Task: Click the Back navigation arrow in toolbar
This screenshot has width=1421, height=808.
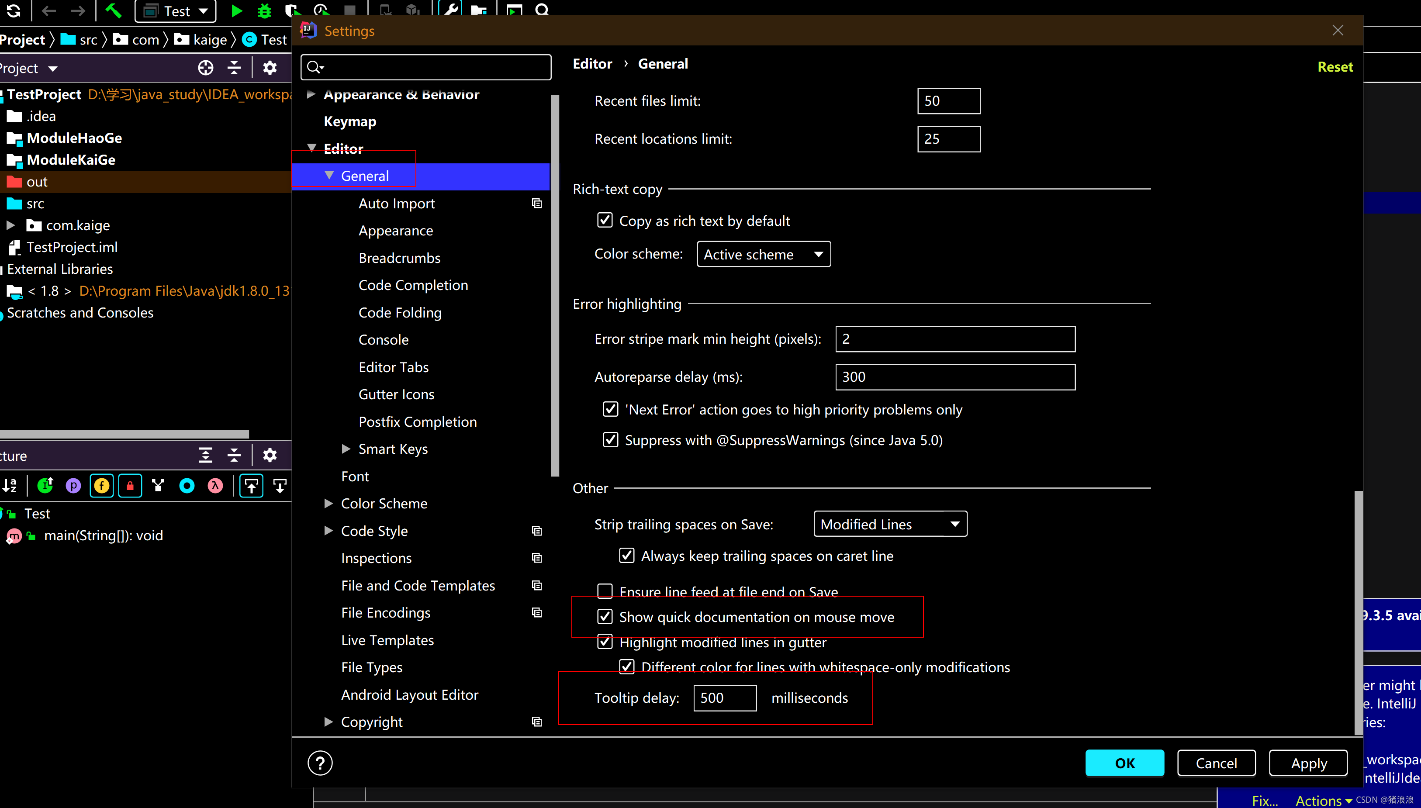Action: [x=49, y=10]
